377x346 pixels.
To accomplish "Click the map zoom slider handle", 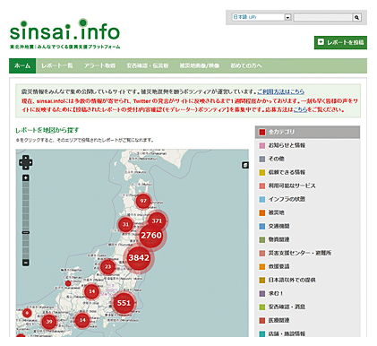I will [x=26, y=232].
